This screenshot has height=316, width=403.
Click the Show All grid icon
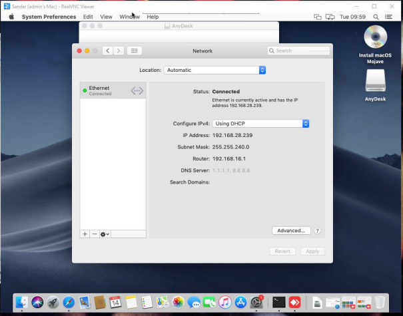coord(133,51)
